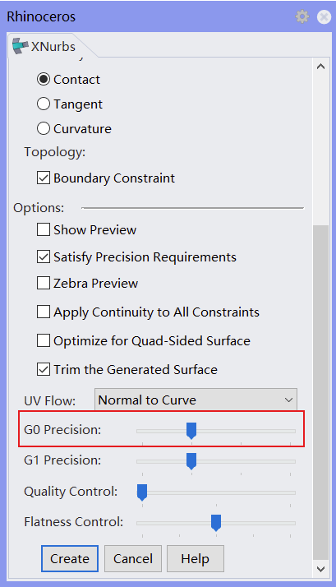The image size is (336, 587).
Task: Check Apply Continuity to All Constraints
Action: pyautogui.click(x=44, y=312)
